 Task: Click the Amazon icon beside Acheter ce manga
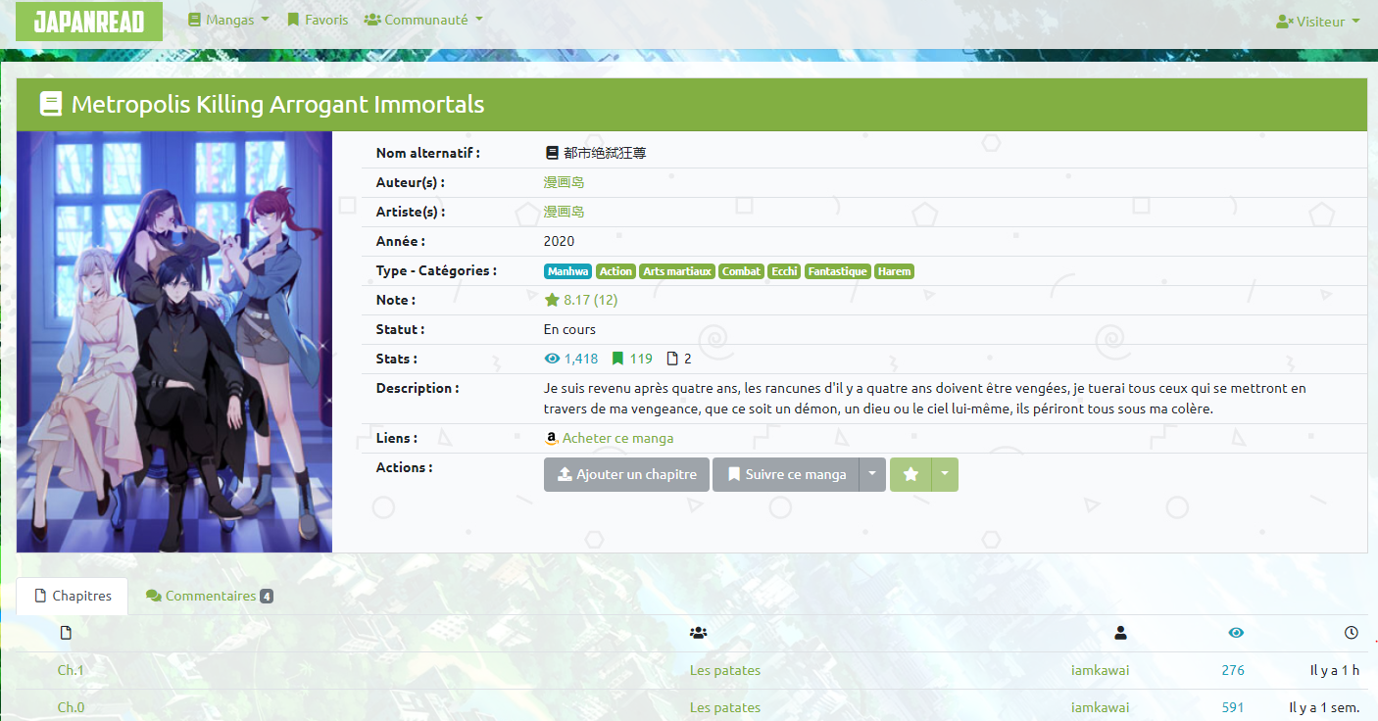click(x=552, y=439)
